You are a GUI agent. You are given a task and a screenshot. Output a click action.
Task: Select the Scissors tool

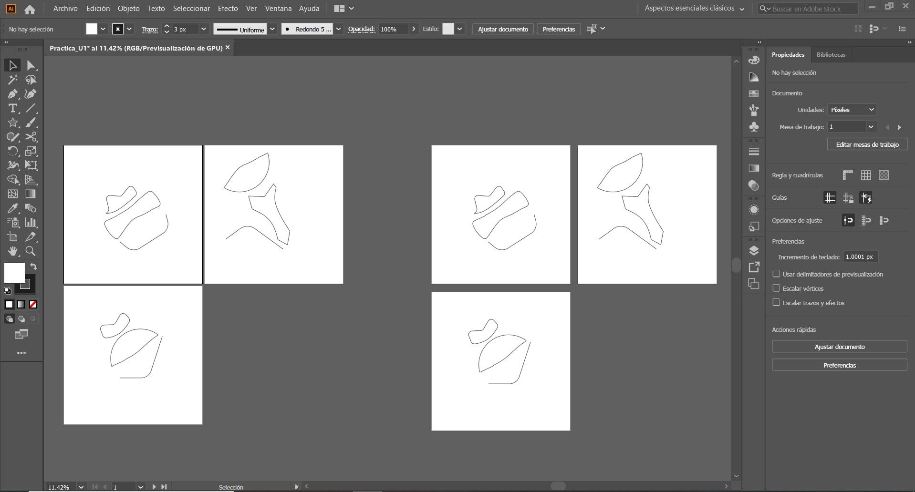point(31,137)
